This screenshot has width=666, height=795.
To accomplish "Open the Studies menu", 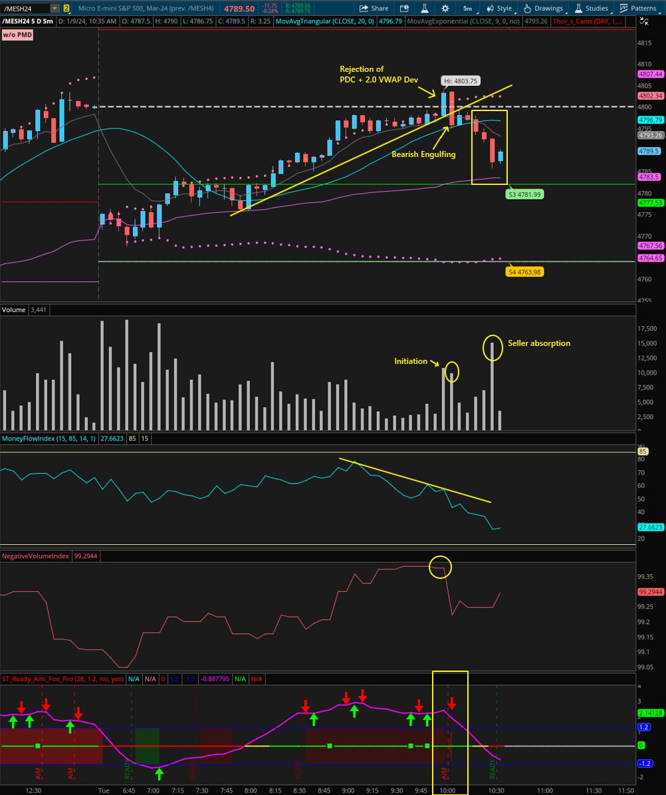I will click(592, 8).
